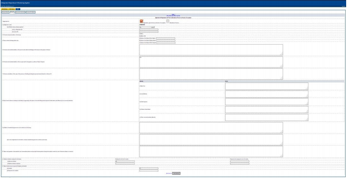
Task: Click the occupier name and address text area
Action: tap(211, 62)
